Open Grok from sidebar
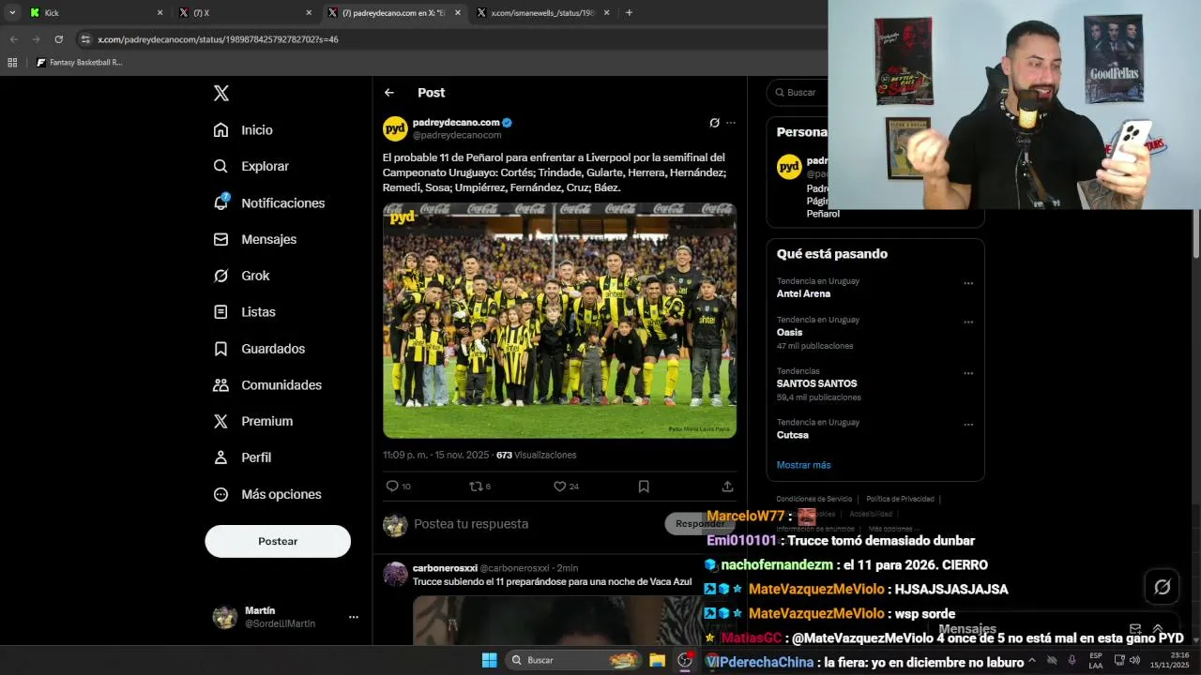1201x675 pixels. pos(241,276)
